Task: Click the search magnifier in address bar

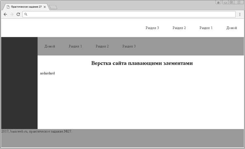Action: [26, 14]
